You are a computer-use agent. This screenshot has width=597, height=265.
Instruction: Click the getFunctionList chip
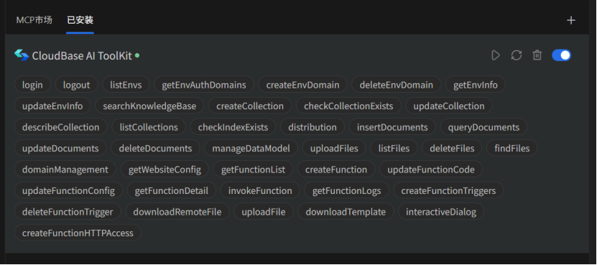[253, 169]
